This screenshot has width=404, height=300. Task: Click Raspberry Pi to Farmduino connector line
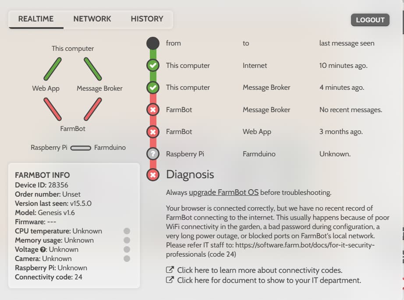[81, 148]
